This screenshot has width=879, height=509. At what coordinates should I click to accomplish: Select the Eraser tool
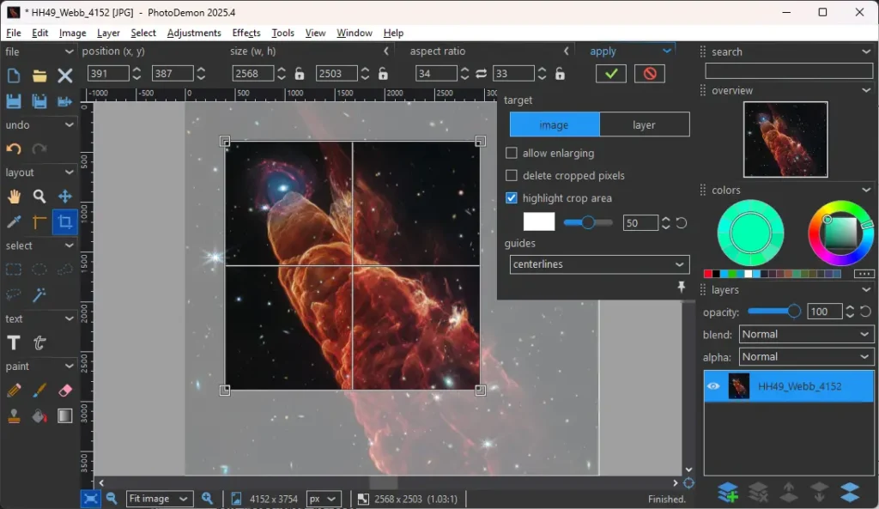pyautogui.click(x=64, y=391)
